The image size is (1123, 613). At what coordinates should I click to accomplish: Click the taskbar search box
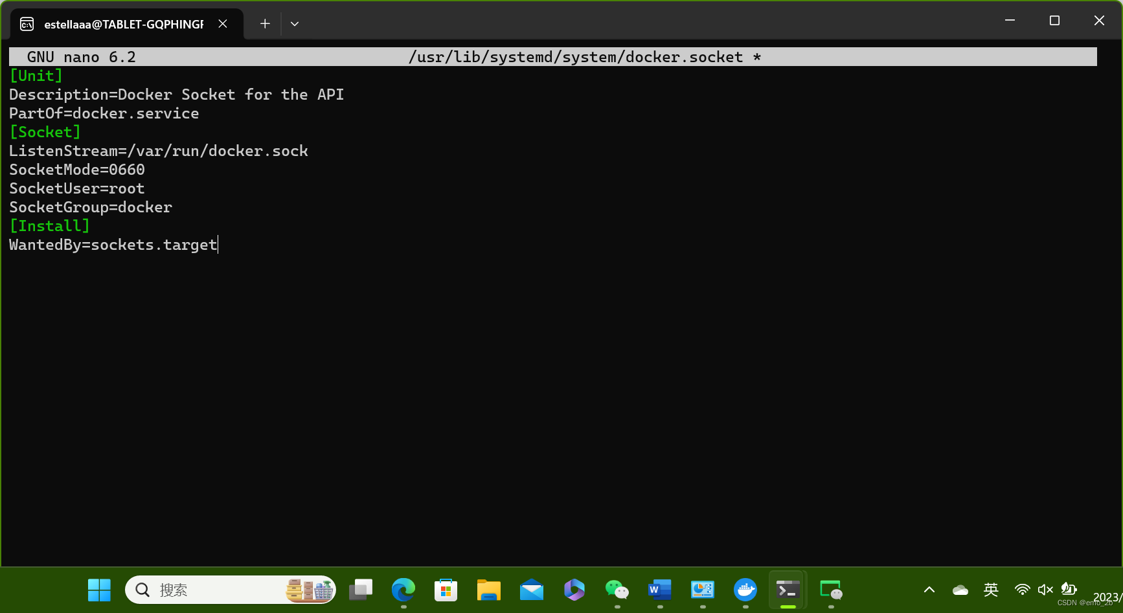point(231,590)
